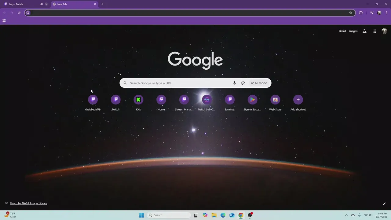
Task: Open Chrome profile avatar in toolbar
Action: (x=379, y=13)
